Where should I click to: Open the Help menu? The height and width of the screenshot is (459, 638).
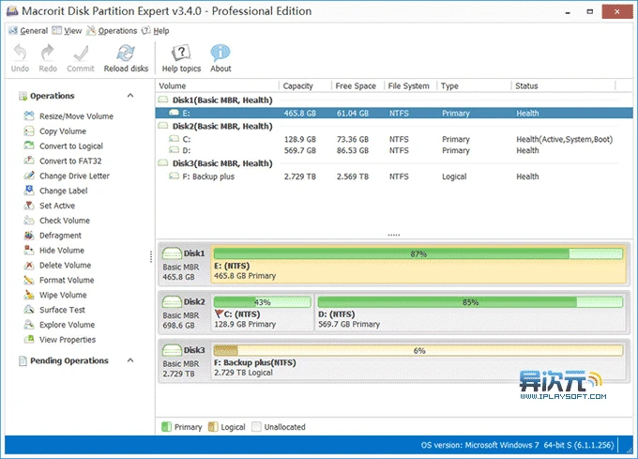click(156, 31)
